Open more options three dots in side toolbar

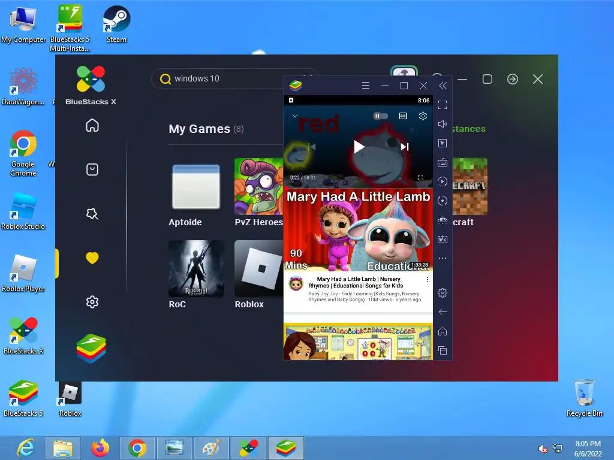click(x=443, y=258)
